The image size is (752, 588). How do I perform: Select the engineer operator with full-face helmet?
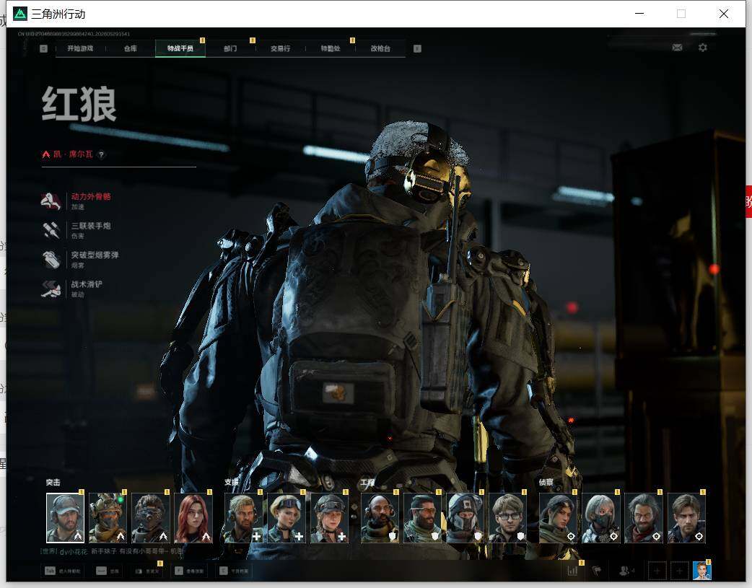465,518
